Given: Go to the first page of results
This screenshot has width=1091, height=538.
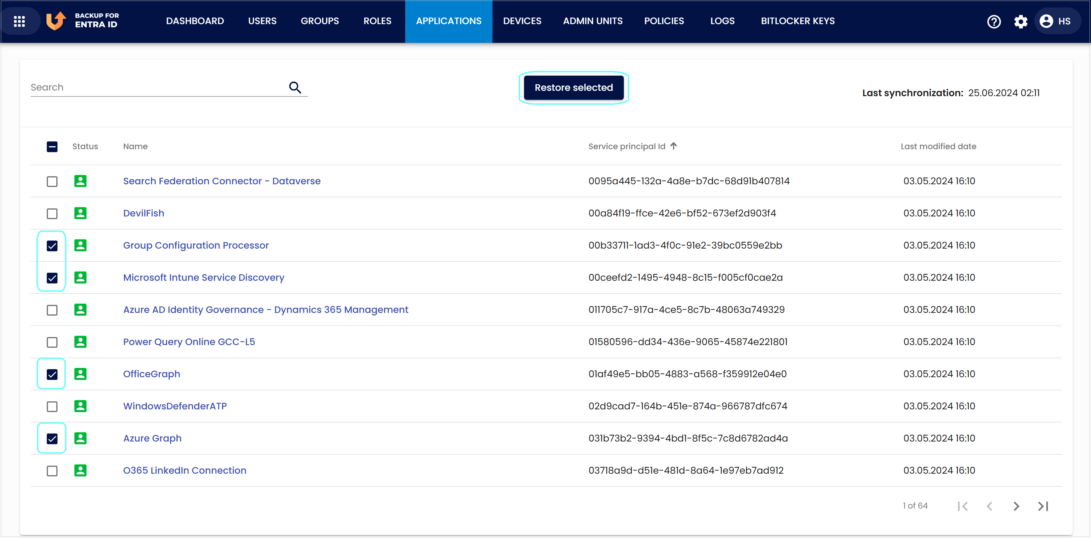Looking at the screenshot, I should tap(963, 506).
